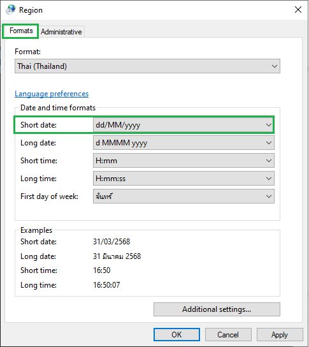Click the Date and time formats group label
The width and height of the screenshot is (309, 347).
(x=58, y=108)
